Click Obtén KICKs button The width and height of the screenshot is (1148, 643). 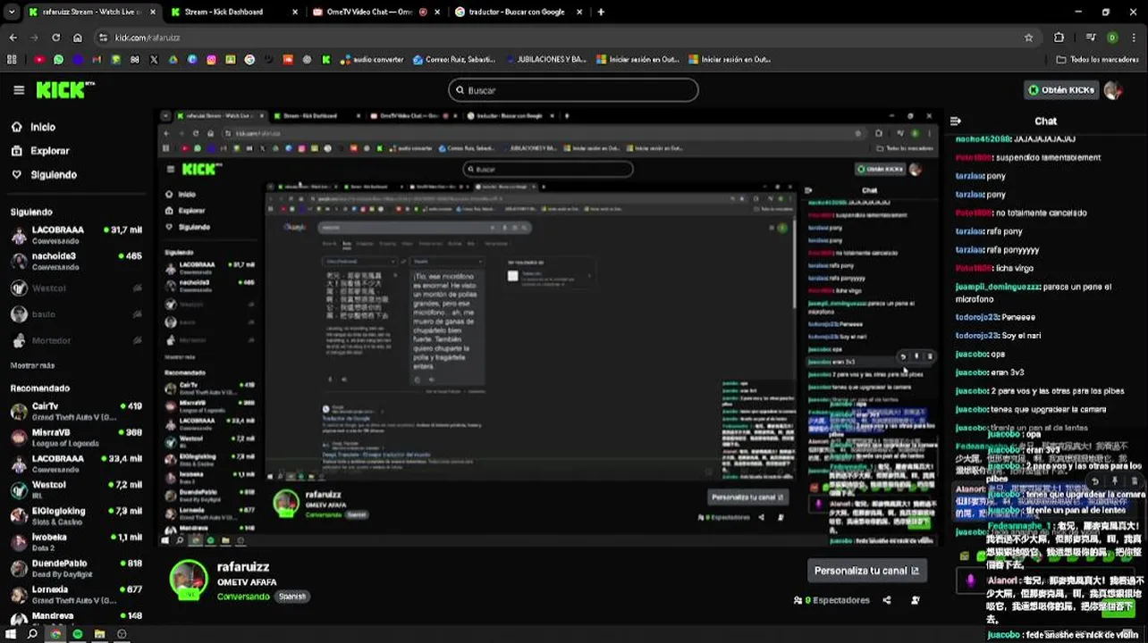(x=1061, y=90)
